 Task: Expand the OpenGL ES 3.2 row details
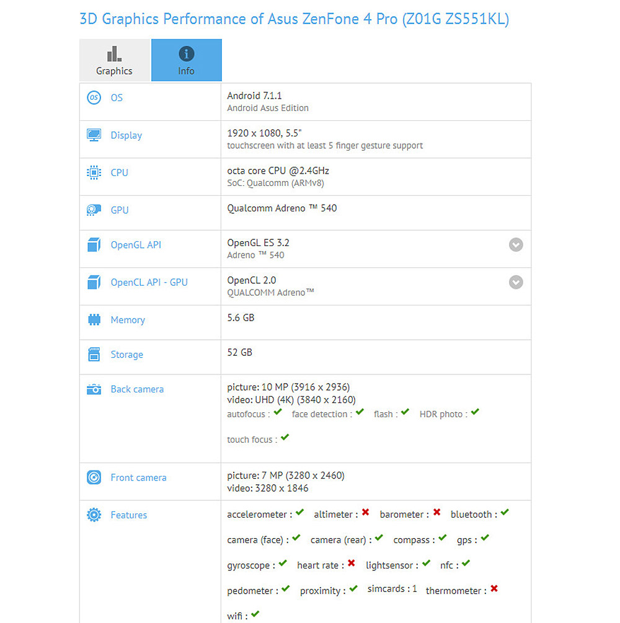click(x=516, y=245)
